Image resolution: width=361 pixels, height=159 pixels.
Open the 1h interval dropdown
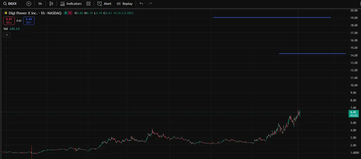coord(40,4)
